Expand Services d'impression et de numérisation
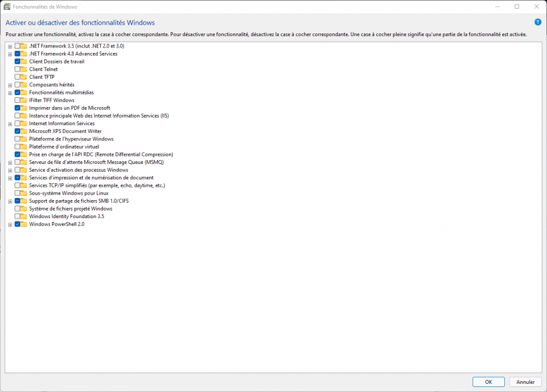This screenshot has width=547, height=392. pyautogui.click(x=10, y=178)
